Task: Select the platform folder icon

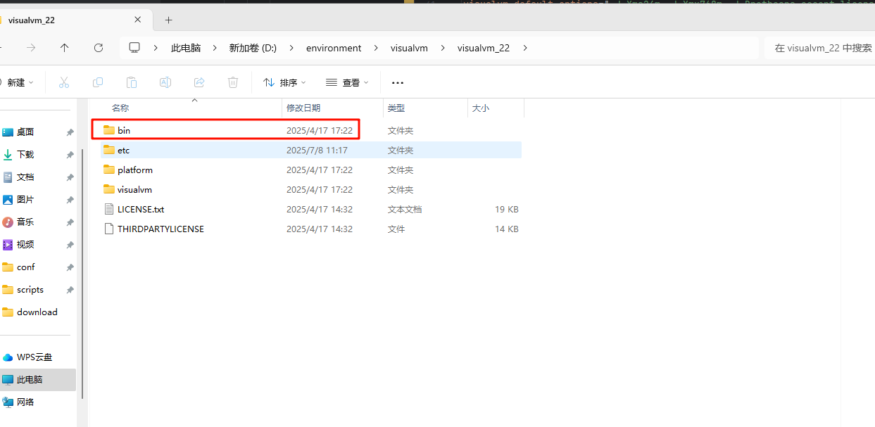Action: coord(108,170)
